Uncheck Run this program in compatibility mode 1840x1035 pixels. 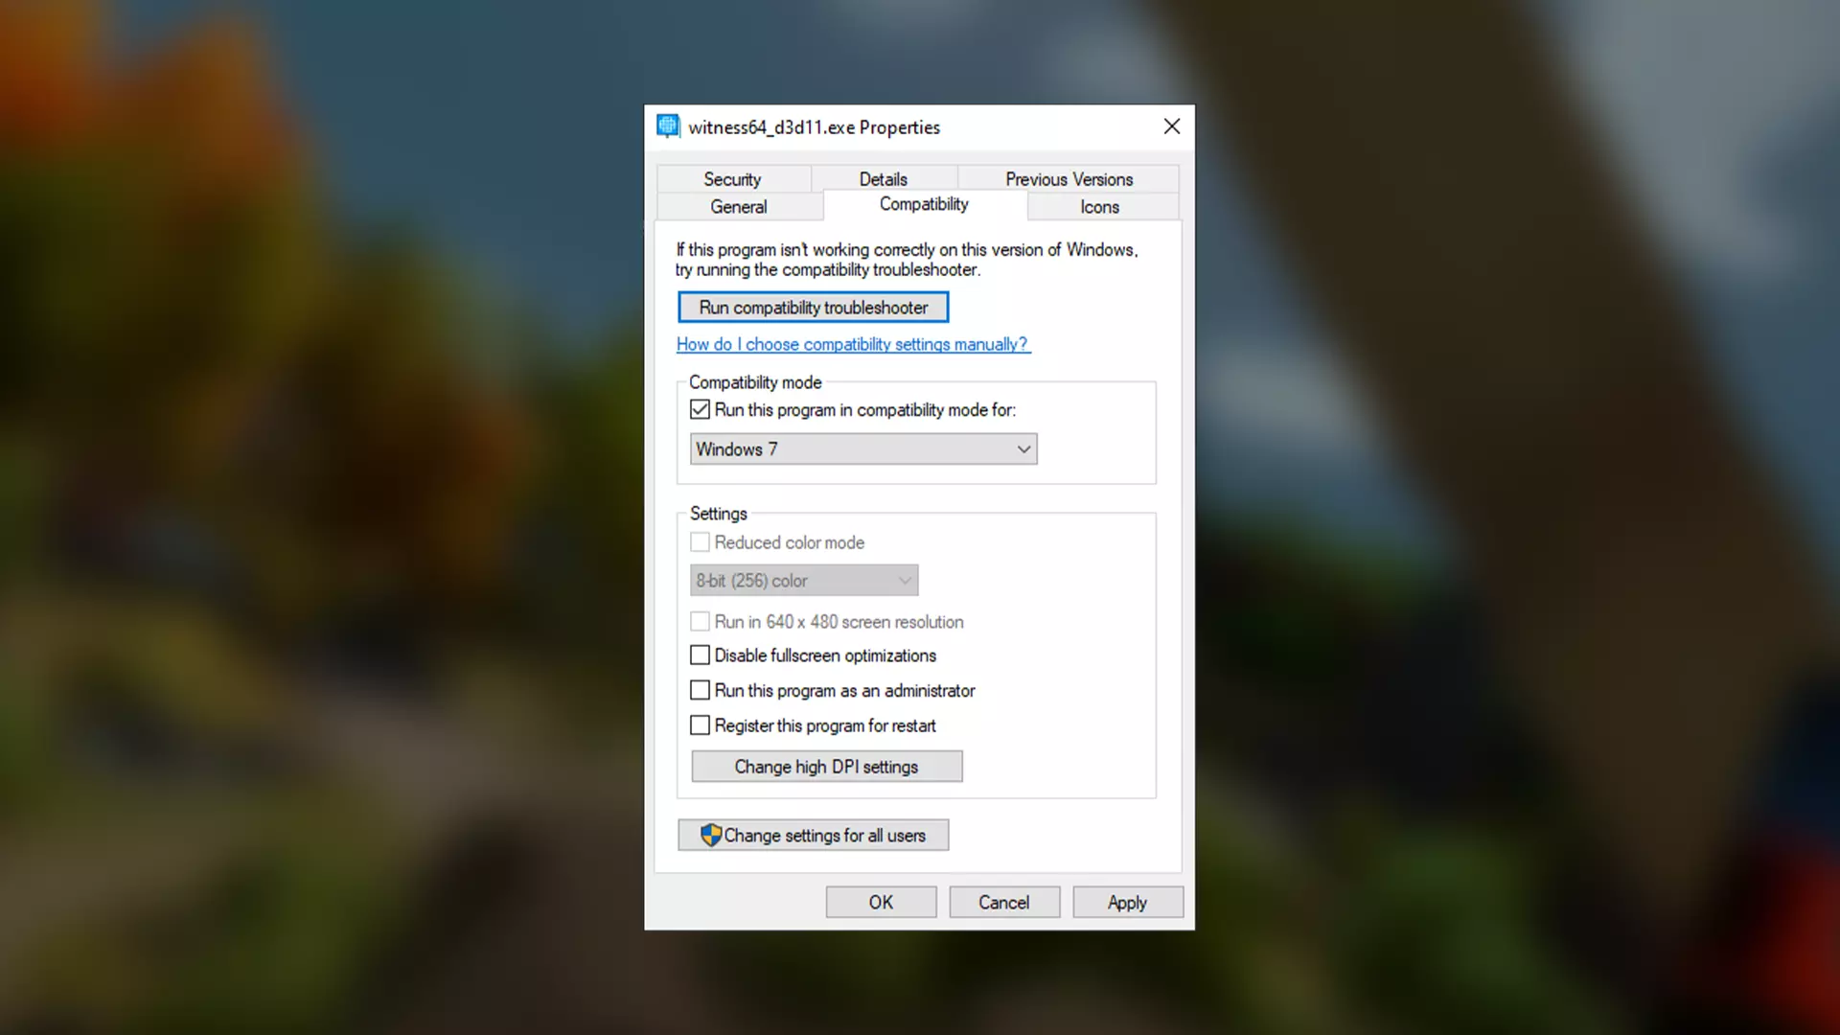[701, 410]
